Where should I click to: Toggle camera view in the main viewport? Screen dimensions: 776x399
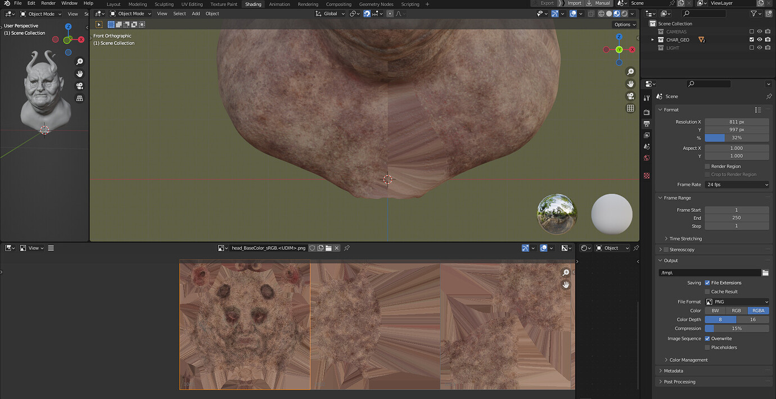click(x=630, y=96)
